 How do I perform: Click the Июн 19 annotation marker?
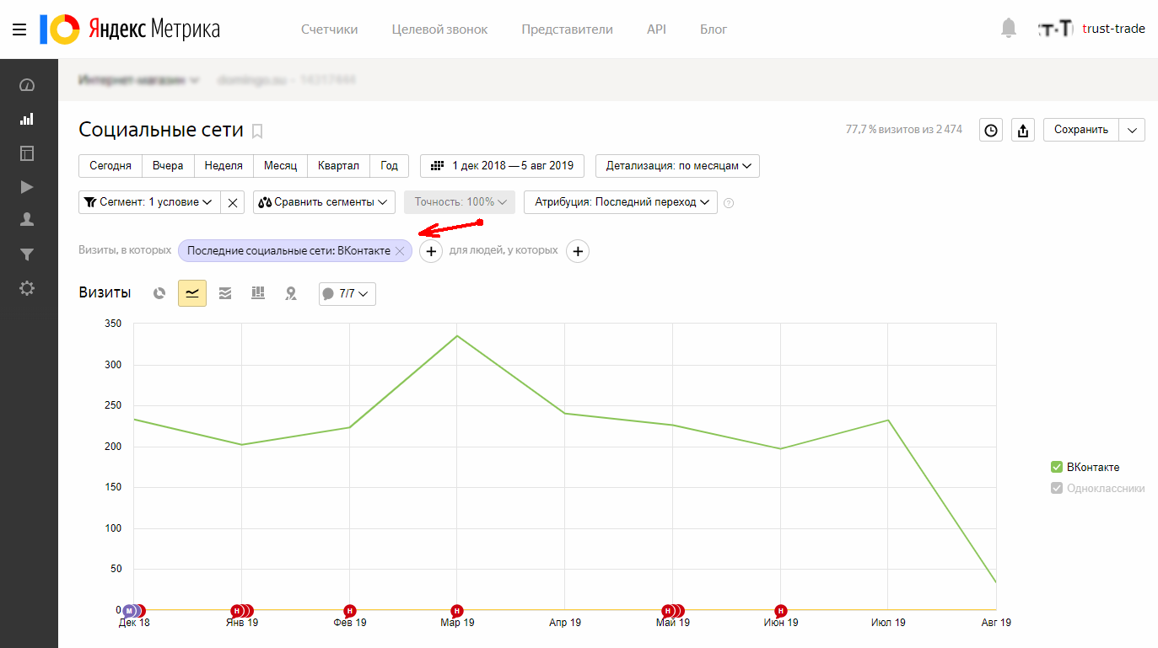tap(781, 611)
